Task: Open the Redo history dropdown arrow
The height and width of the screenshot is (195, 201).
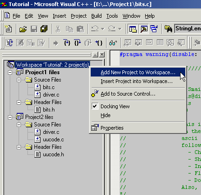Action: click(120, 29)
